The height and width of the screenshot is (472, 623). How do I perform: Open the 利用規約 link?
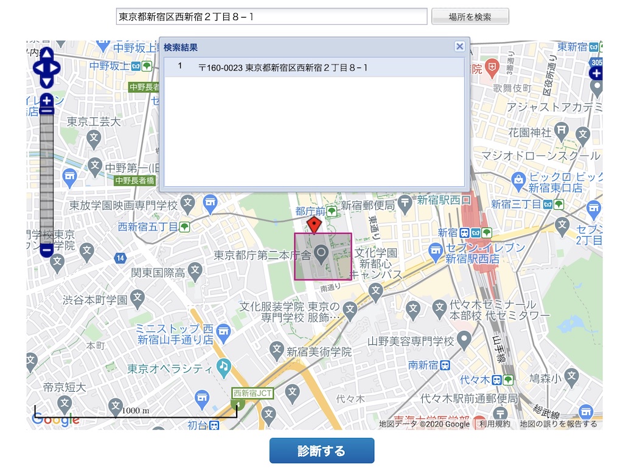495,424
